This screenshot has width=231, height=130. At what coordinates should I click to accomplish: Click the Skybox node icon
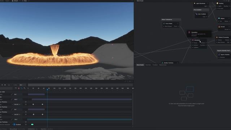pos(219,18)
